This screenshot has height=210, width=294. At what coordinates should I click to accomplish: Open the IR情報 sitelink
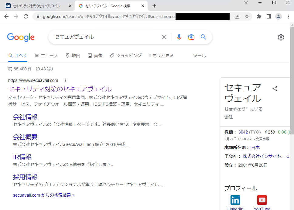pyautogui.click(x=22, y=157)
